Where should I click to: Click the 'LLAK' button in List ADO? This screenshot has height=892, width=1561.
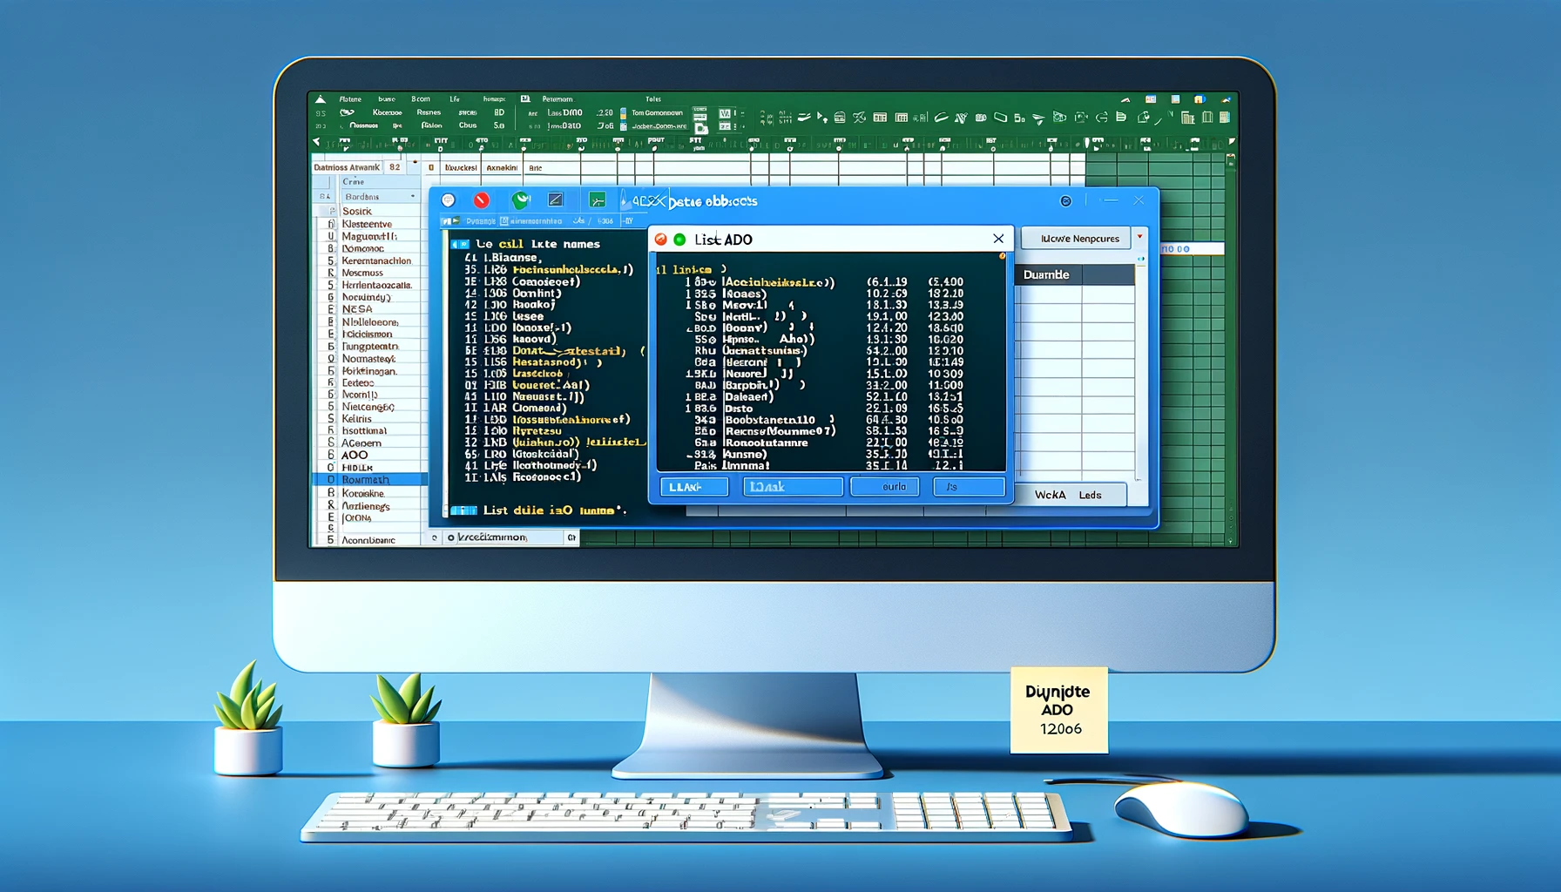click(x=694, y=487)
